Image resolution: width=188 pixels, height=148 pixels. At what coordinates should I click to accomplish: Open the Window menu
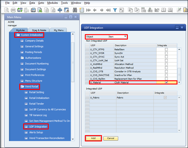(x=76, y=3)
